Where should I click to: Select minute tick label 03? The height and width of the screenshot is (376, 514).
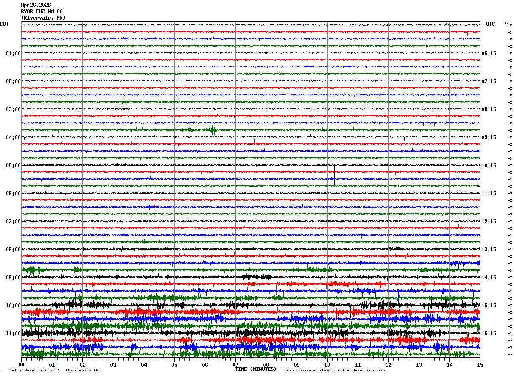pos(113,365)
